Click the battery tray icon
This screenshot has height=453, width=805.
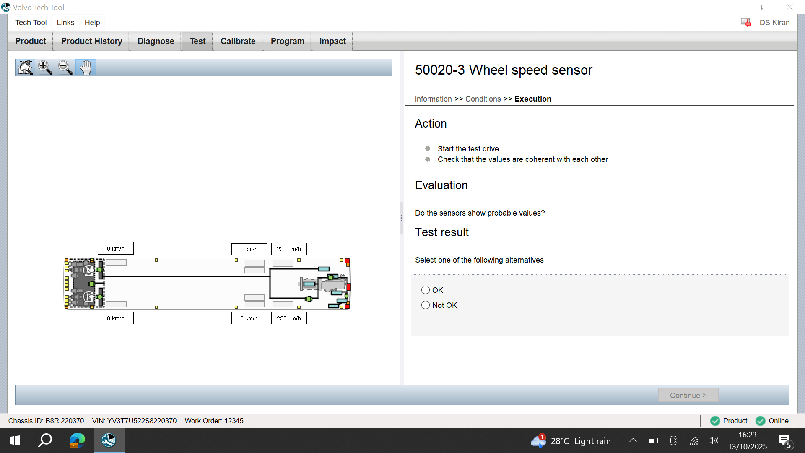point(653,440)
